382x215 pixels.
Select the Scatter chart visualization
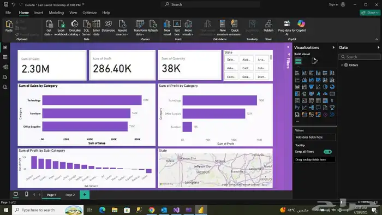tap(318, 87)
